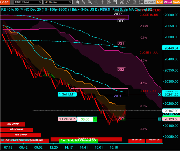Click the zoom in magnifier
This screenshot has height=151, width=180.
(90, 2)
